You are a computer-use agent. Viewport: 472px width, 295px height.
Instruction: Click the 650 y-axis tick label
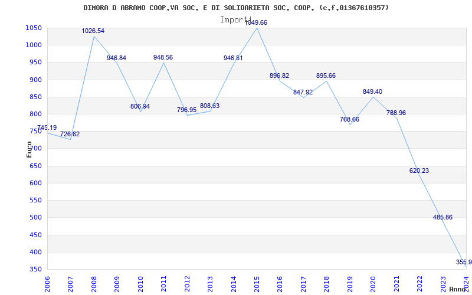pos(36,166)
